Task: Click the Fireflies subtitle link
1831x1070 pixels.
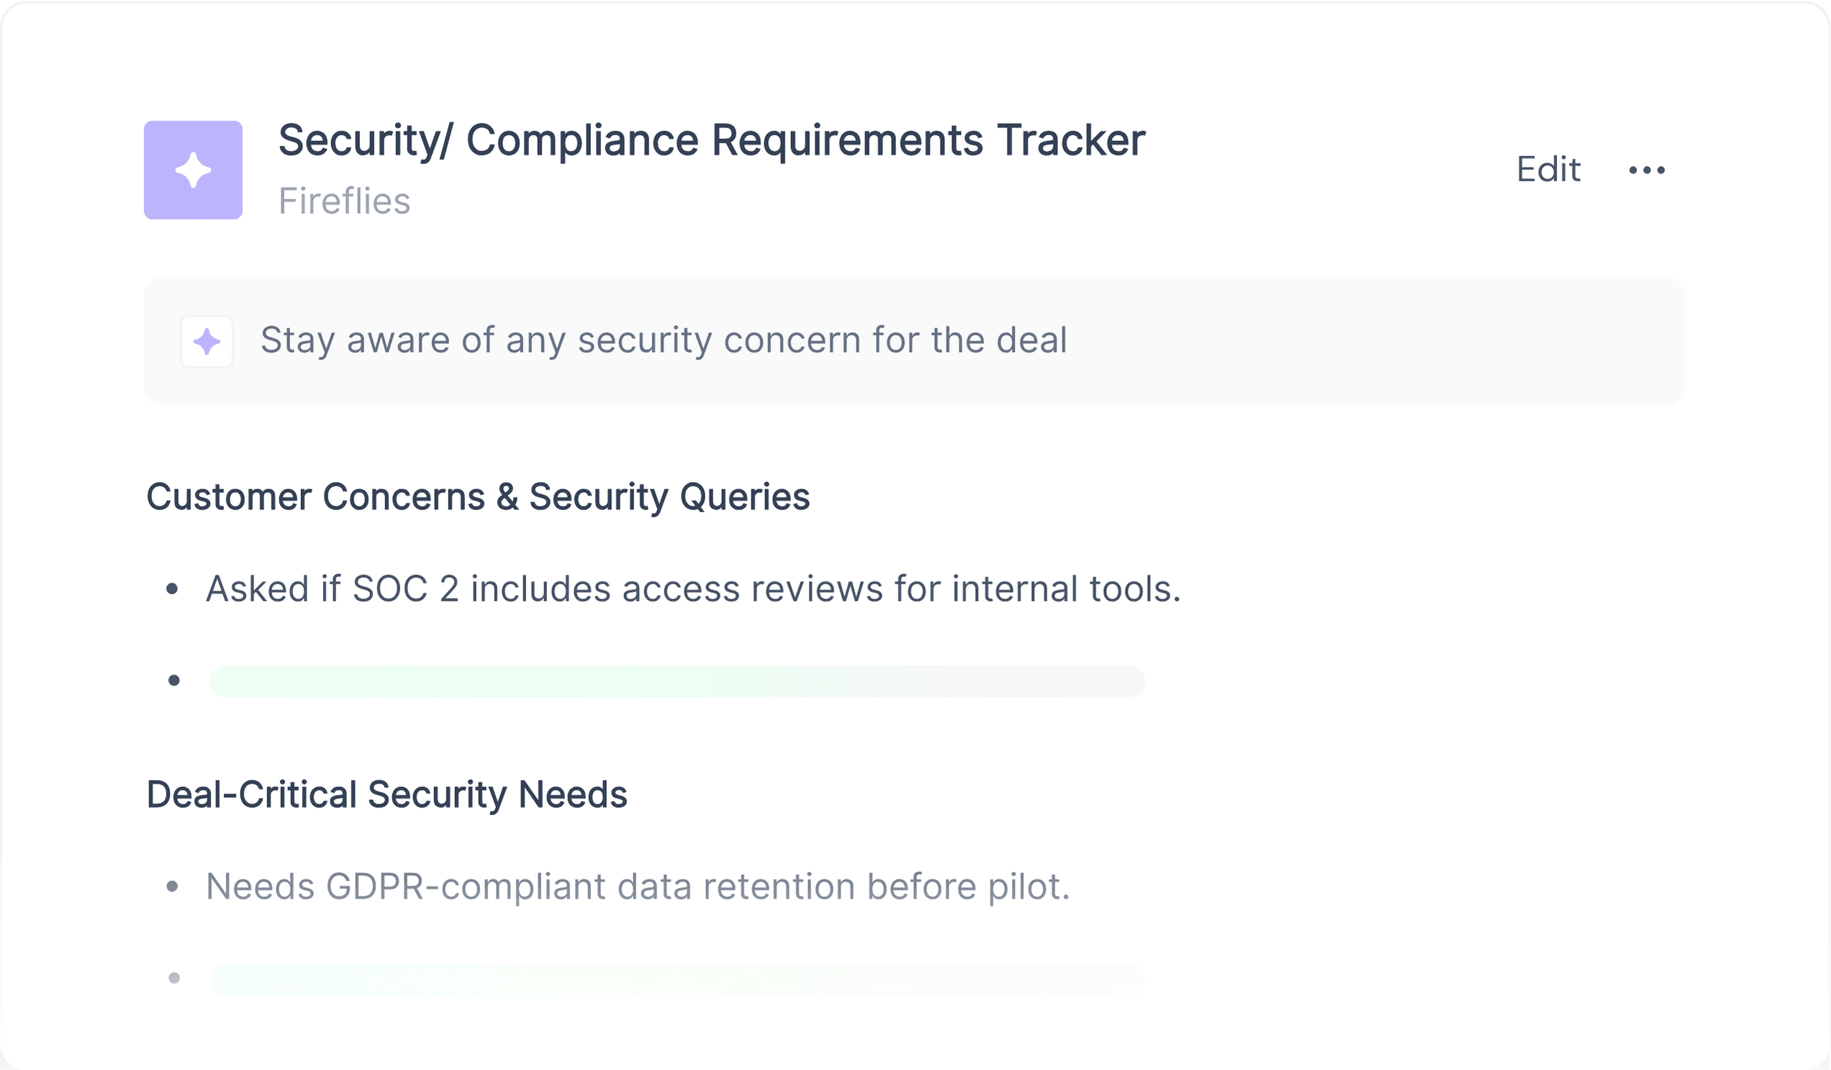Action: [345, 201]
